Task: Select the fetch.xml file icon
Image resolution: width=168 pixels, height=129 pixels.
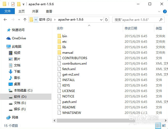Action: 59,69
